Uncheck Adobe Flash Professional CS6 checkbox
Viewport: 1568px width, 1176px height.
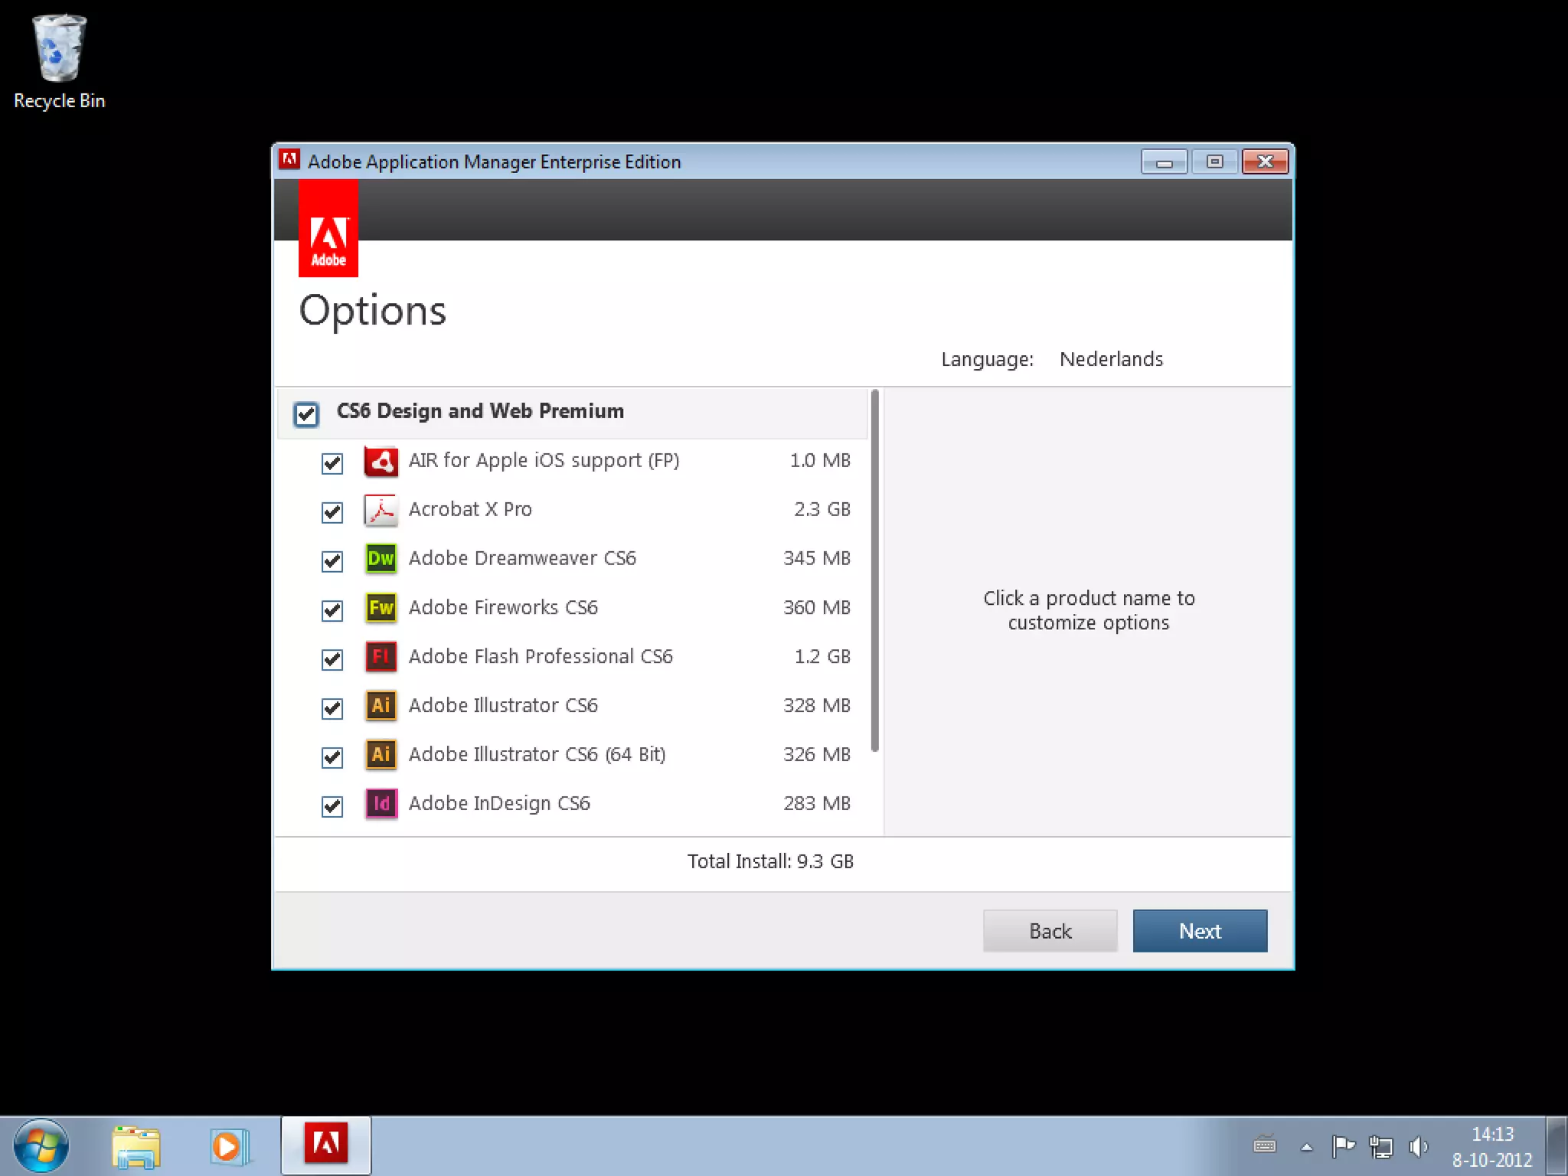[332, 659]
